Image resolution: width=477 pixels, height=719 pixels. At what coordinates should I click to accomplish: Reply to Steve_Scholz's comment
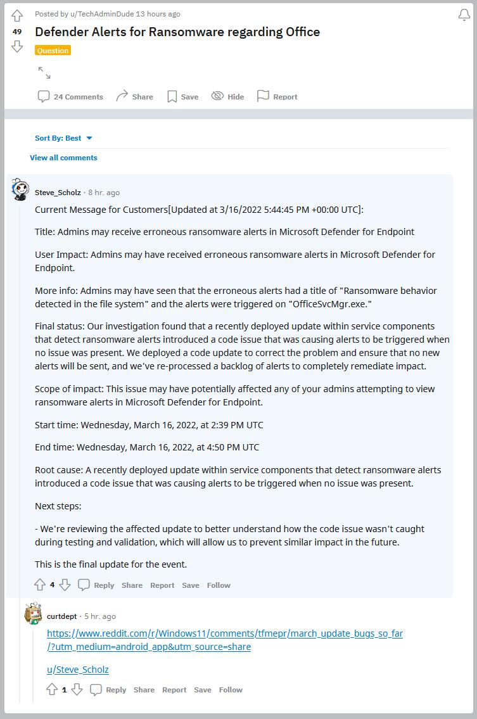coord(96,585)
